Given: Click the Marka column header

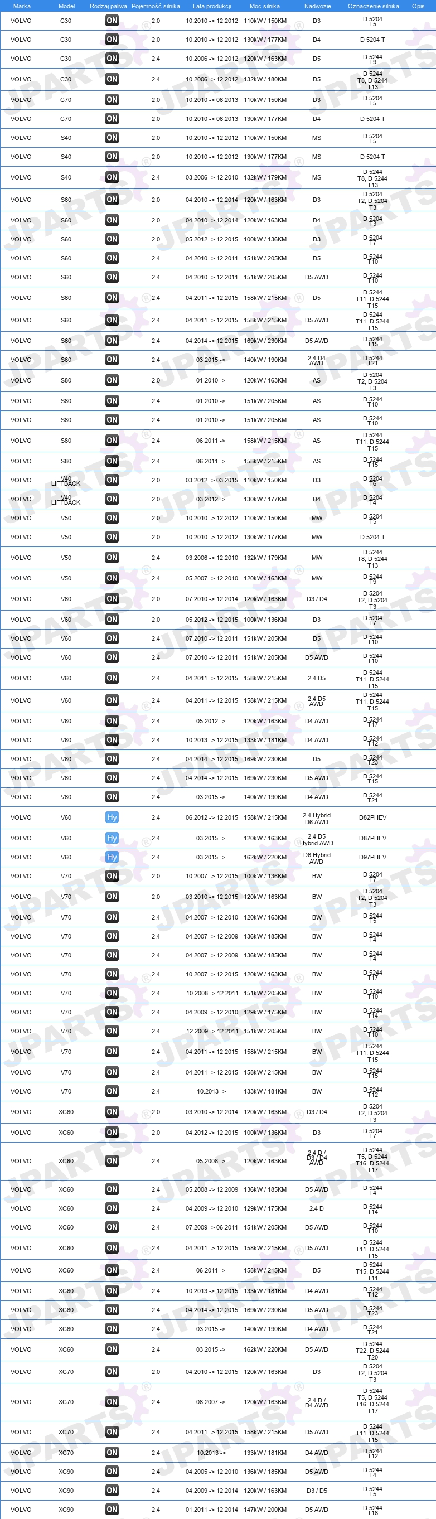Looking at the screenshot, I should point(22,6).
